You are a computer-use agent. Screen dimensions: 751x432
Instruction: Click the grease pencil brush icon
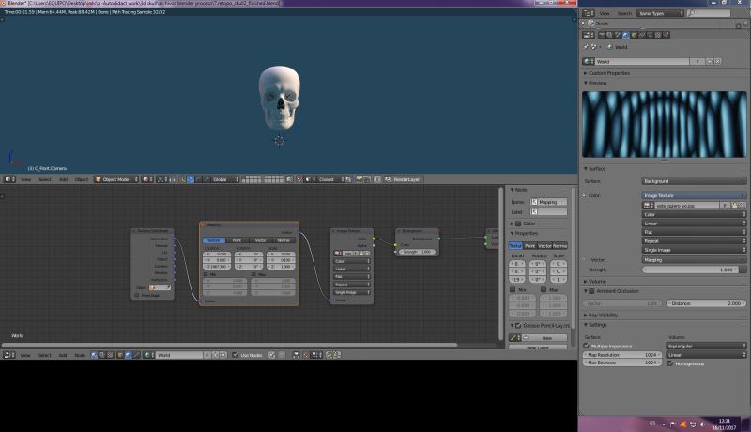(513, 338)
